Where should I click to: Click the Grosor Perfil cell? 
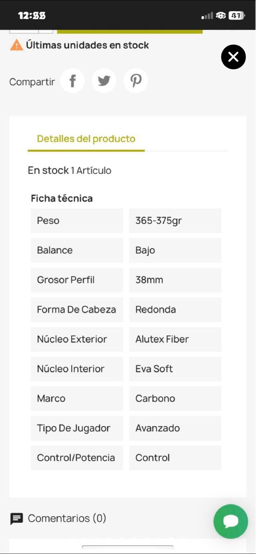(x=76, y=280)
